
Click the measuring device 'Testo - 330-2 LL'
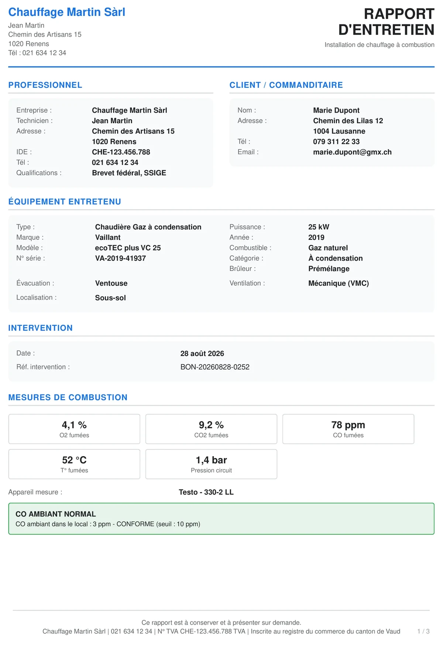(x=206, y=492)
